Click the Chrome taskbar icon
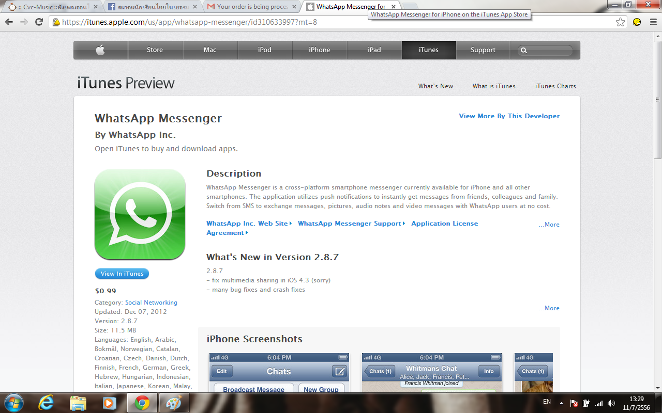This screenshot has height=413, width=662. [x=142, y=403]
